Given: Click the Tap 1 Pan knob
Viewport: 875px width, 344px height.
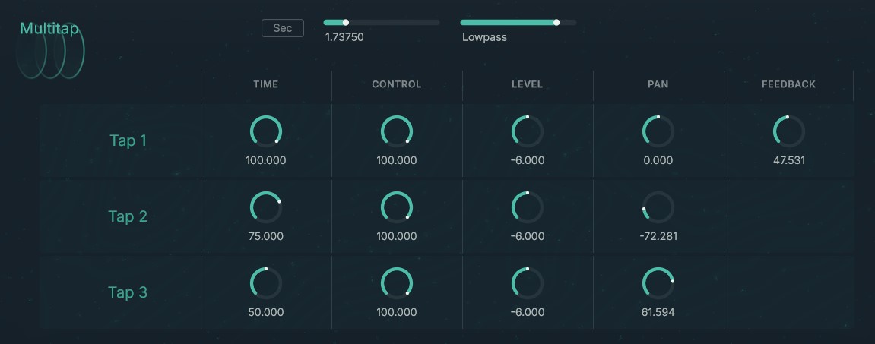Looking at the screenshot, I should pos(658,131).
